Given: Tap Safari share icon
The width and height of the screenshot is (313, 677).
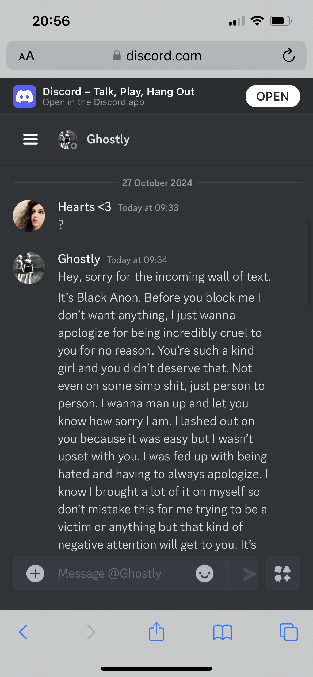Looking at the screenshot, I should 156,632.
